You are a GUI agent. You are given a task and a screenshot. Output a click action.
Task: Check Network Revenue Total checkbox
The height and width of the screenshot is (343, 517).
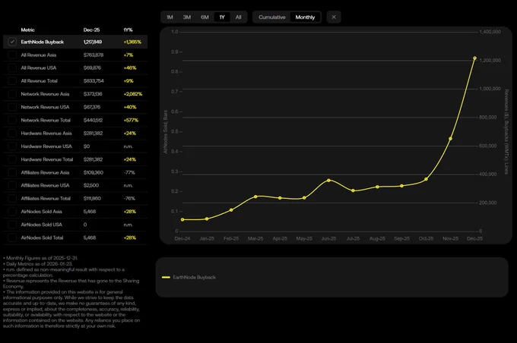[12, 120]
